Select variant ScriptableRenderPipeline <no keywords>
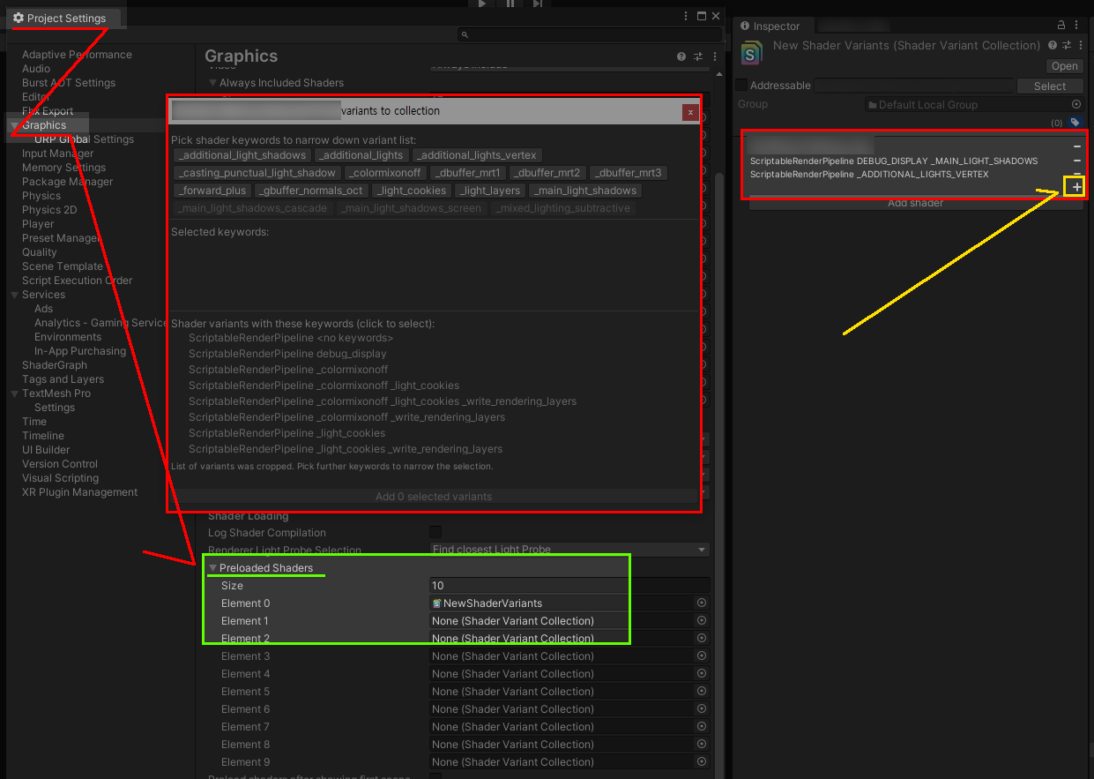The image size is (1094, 779). pyautogui.click(x=291, y=338)
